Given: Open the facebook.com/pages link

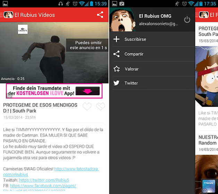Looking at the screenshot, I should [43, 186].
